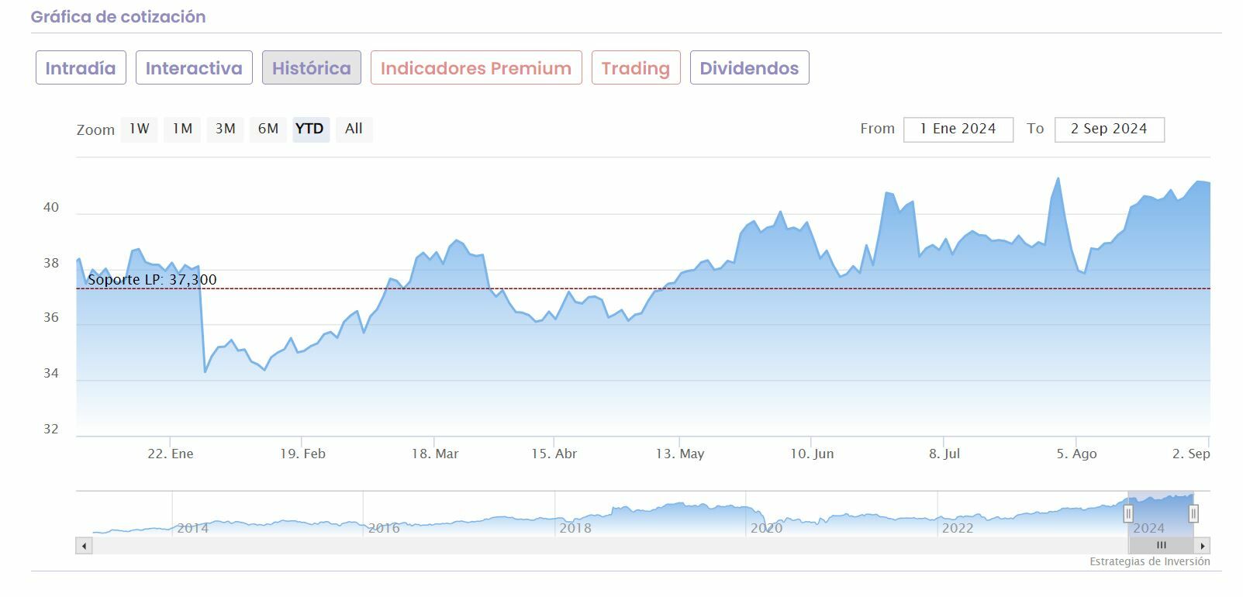The image size is (1243, 597).
Task: Show the Dividendos tab
Action: [749, 68]
